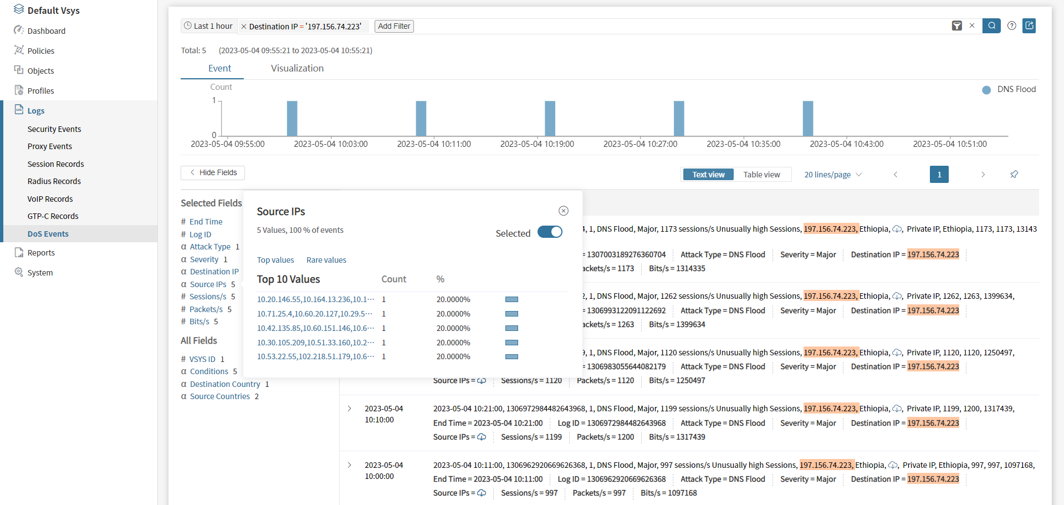Close the Source IPs popup
This screenshot has width=1064, height=505.
pyautogui.click(x=563, y=211)
